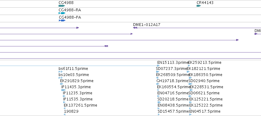Screen dimensions: 261x116
Task: Select the SD07237.3prime EST glyph
Action: pyautogui.click(x=158, y=72)
